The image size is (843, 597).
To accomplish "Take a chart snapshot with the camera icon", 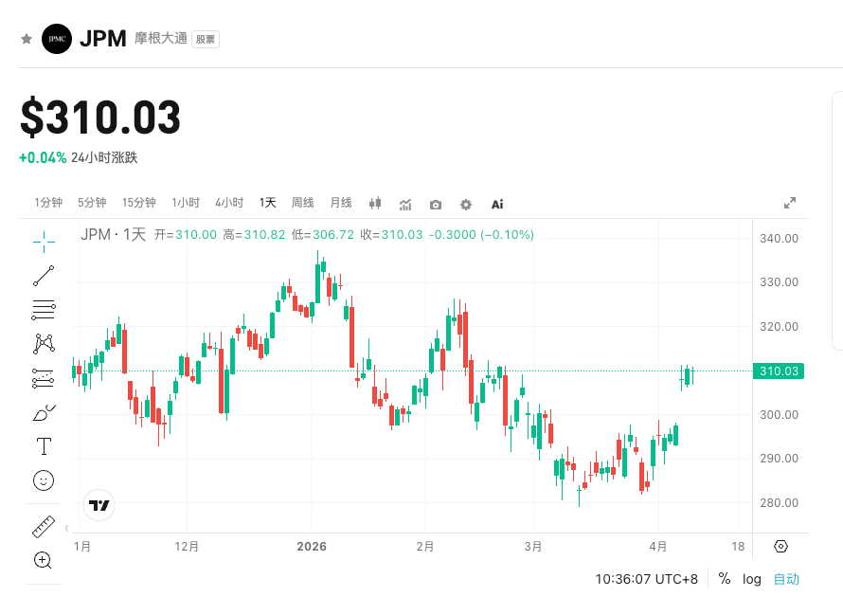I will pyautogui.click(x=435, y=204).
